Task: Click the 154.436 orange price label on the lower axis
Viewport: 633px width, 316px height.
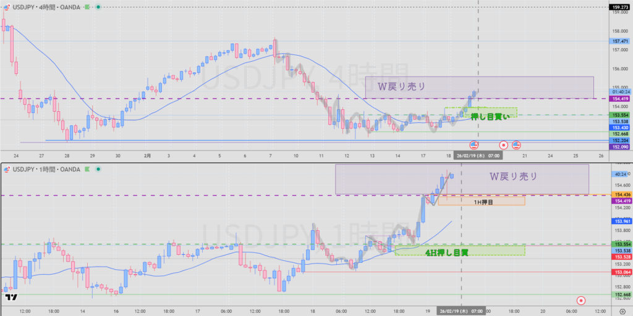Action: (x=620, y=194)
